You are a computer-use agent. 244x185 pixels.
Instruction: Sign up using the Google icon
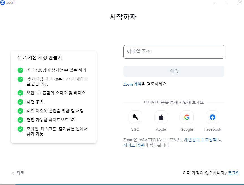pos(187,117)
